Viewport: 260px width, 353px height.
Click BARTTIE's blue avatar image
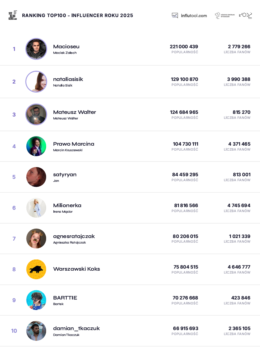36,300
